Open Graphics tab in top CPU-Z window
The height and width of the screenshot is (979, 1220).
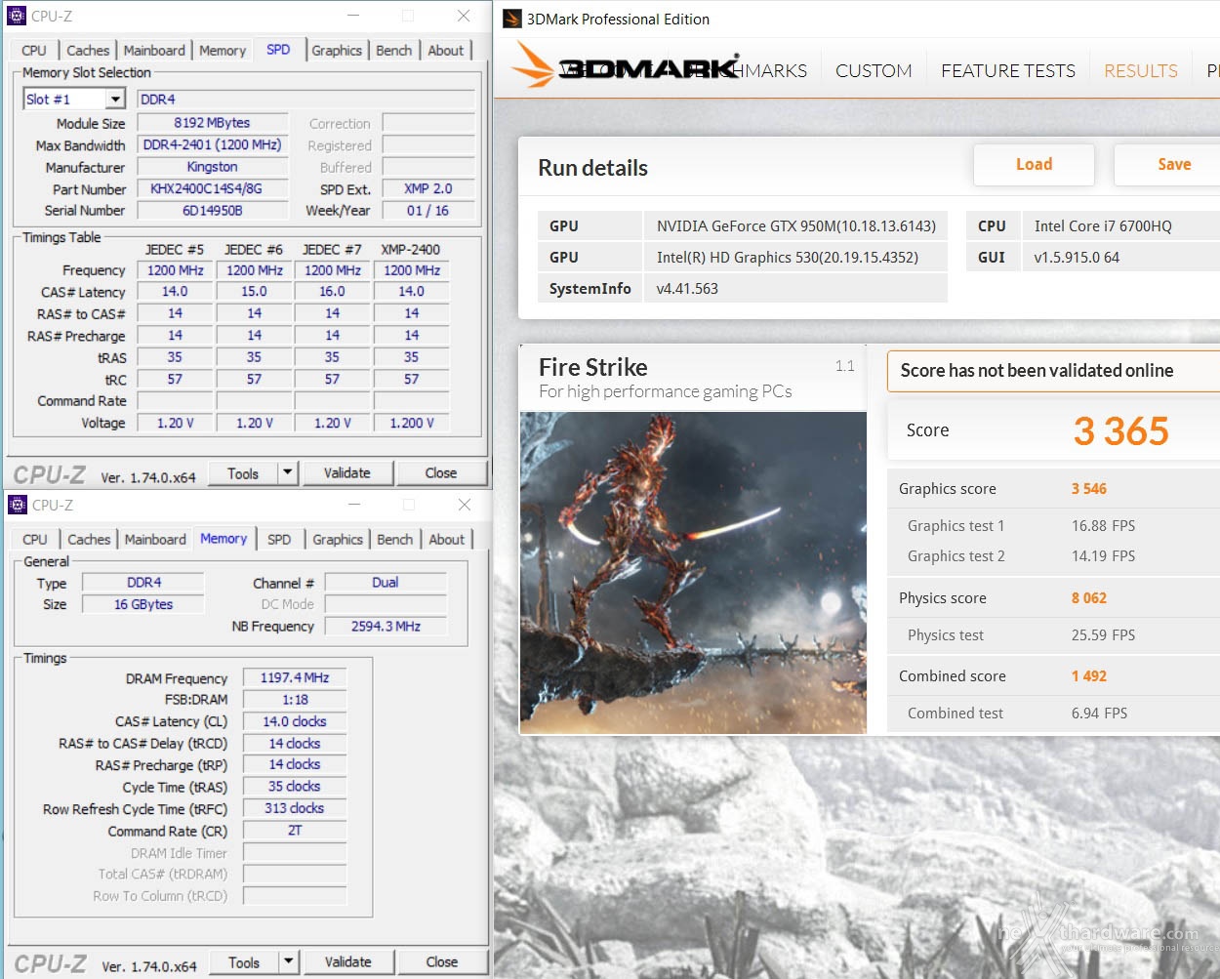click(x=337, y=51)
